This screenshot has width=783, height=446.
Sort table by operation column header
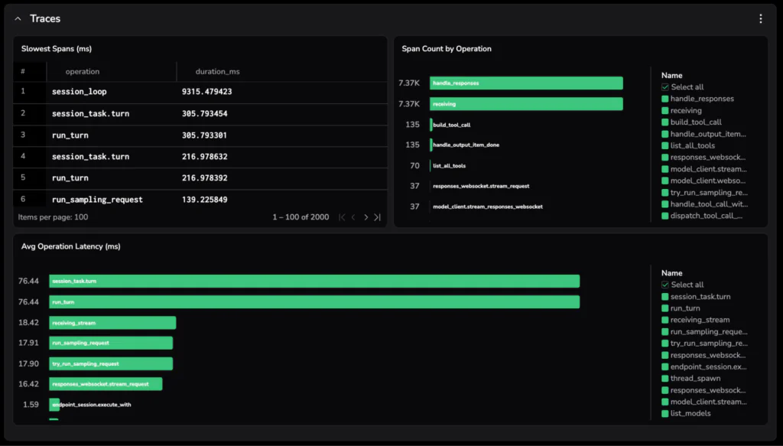pyautogui.click(x=83, y=71)
